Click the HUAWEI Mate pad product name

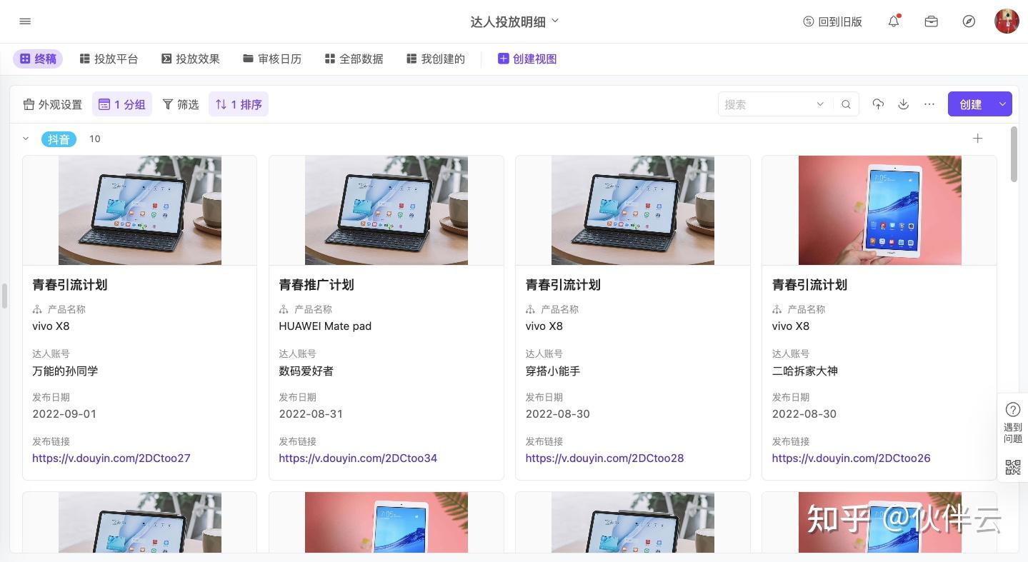click(x=325, y=326)
